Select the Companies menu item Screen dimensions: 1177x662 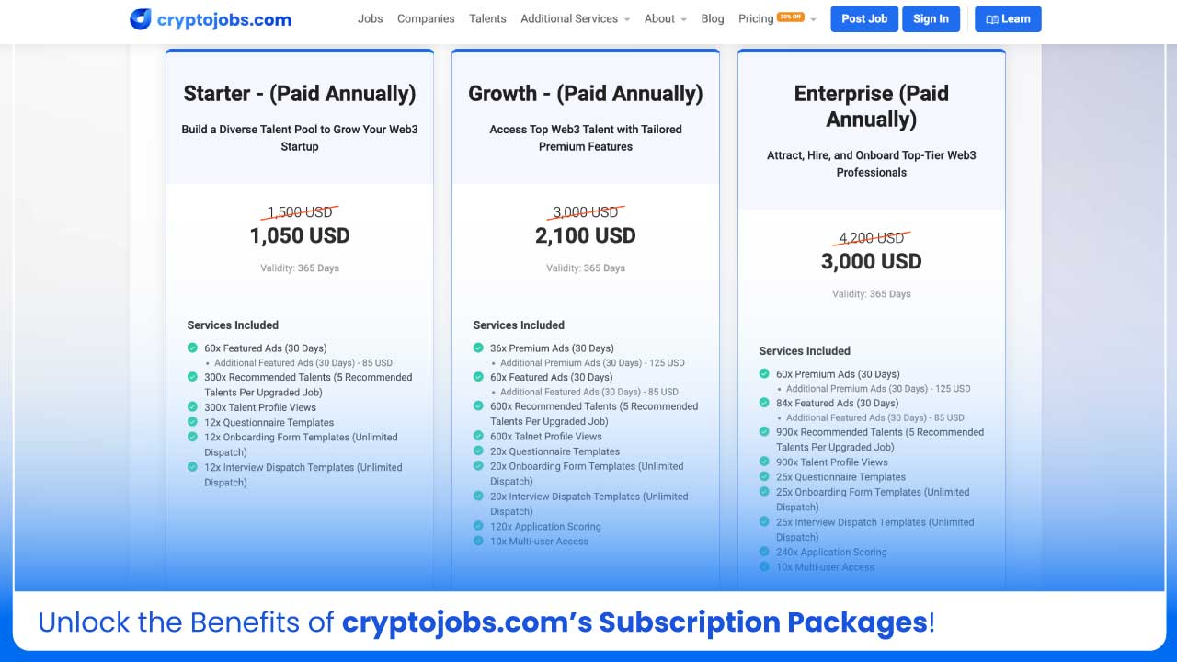coord(426,18)
